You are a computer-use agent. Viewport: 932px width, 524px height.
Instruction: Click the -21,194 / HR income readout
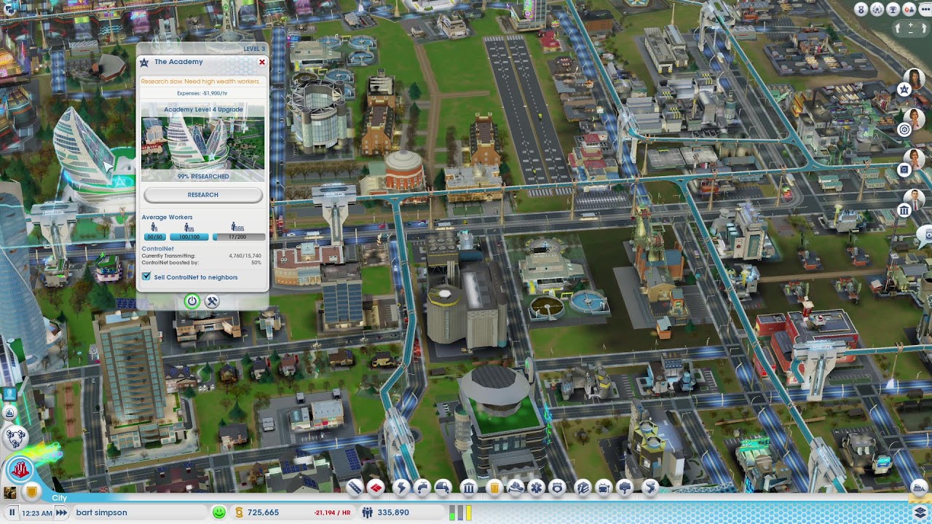(x=332, y=513)
